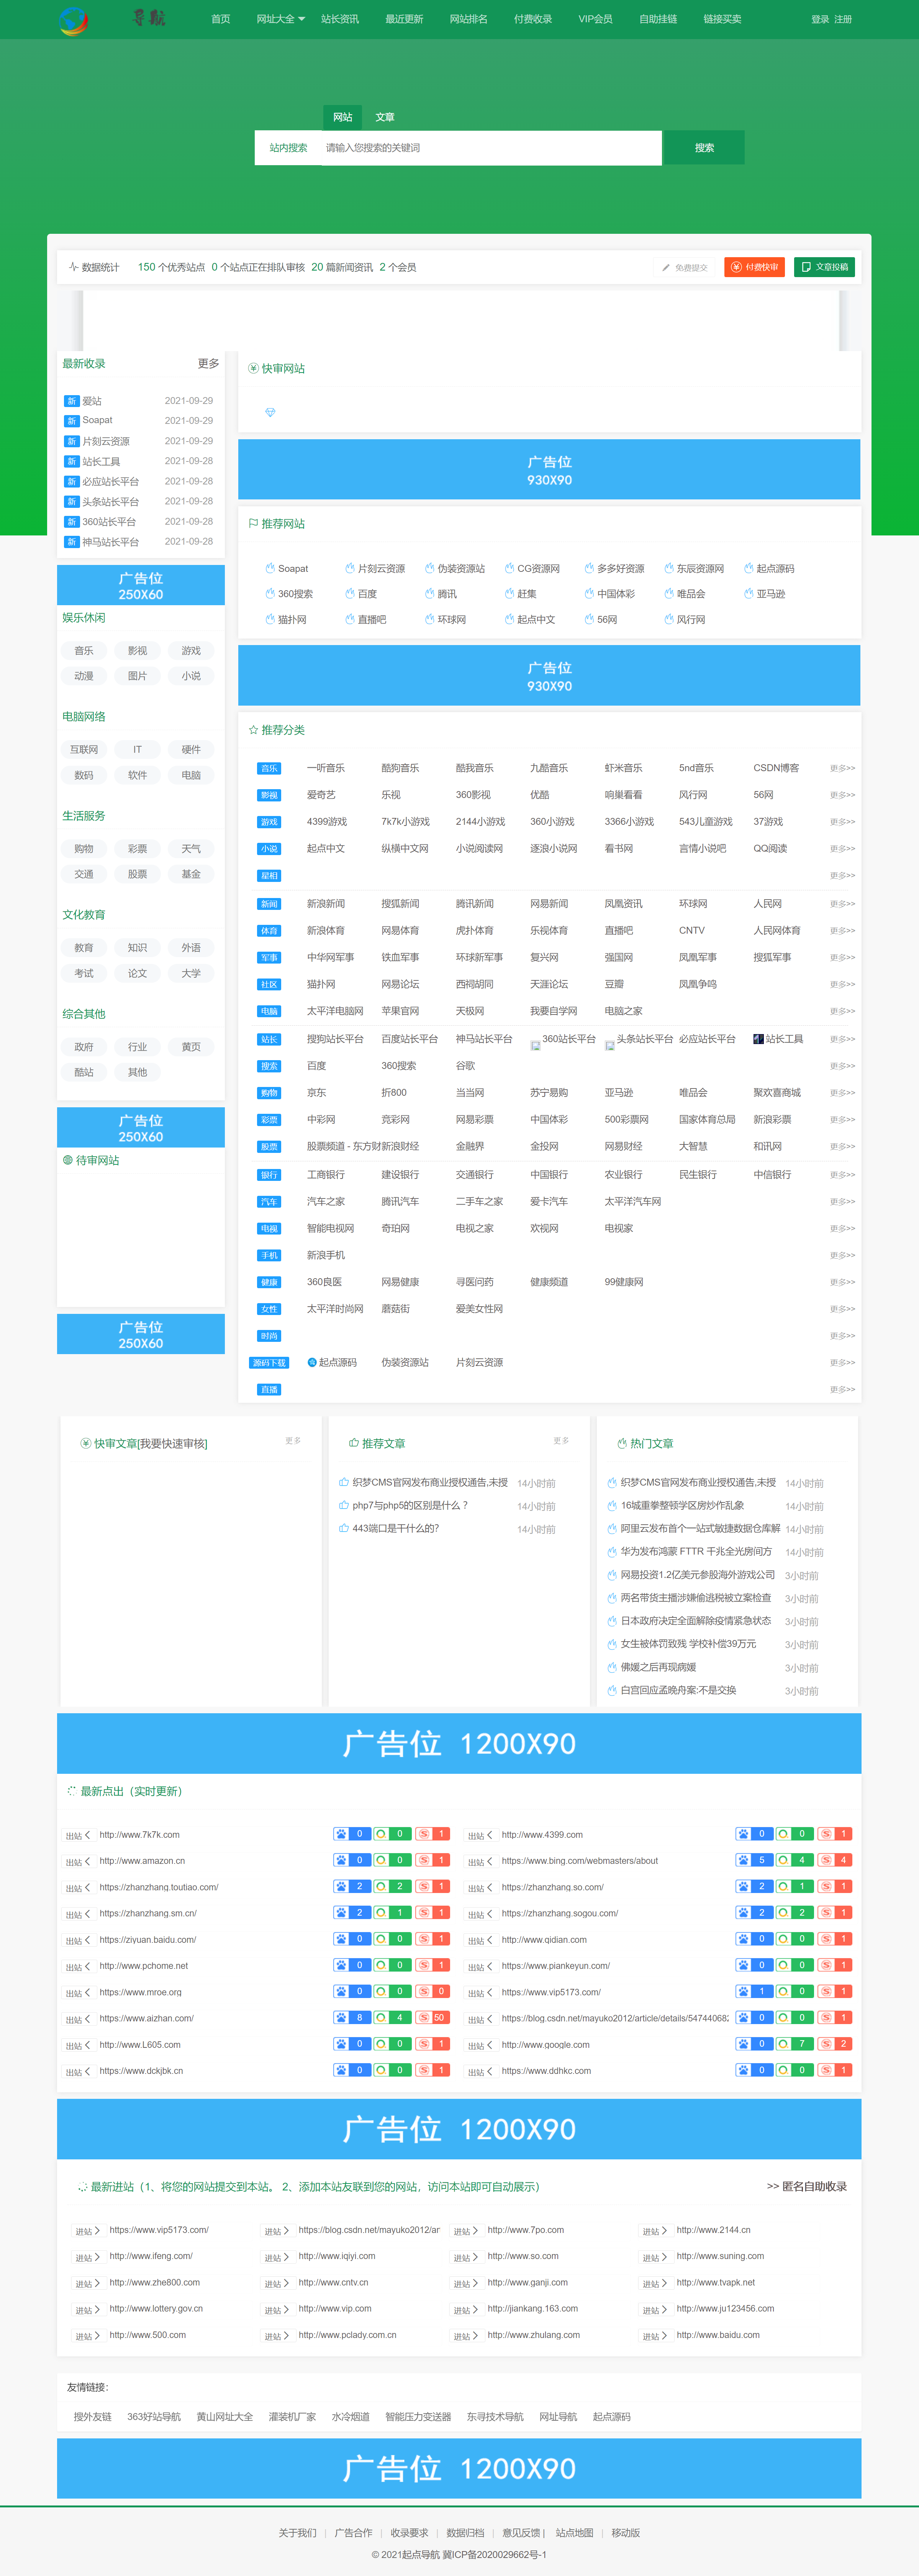Open 363好站导航 friend link
919x2576 pixels.
(x=154, y=2416)
